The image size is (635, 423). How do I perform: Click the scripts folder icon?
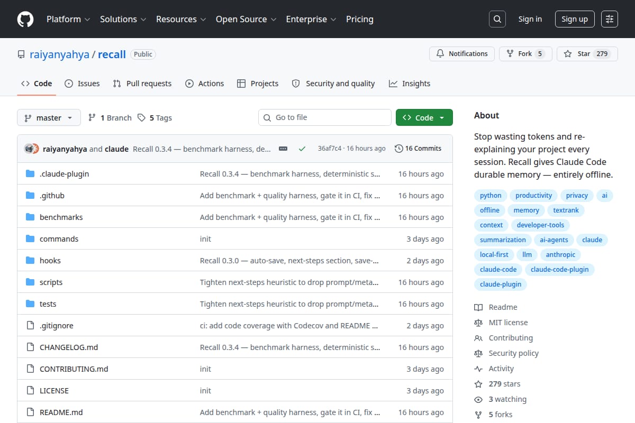30,282
